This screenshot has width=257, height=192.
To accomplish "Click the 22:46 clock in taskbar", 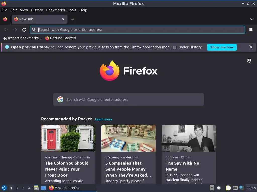I will 251,188.
